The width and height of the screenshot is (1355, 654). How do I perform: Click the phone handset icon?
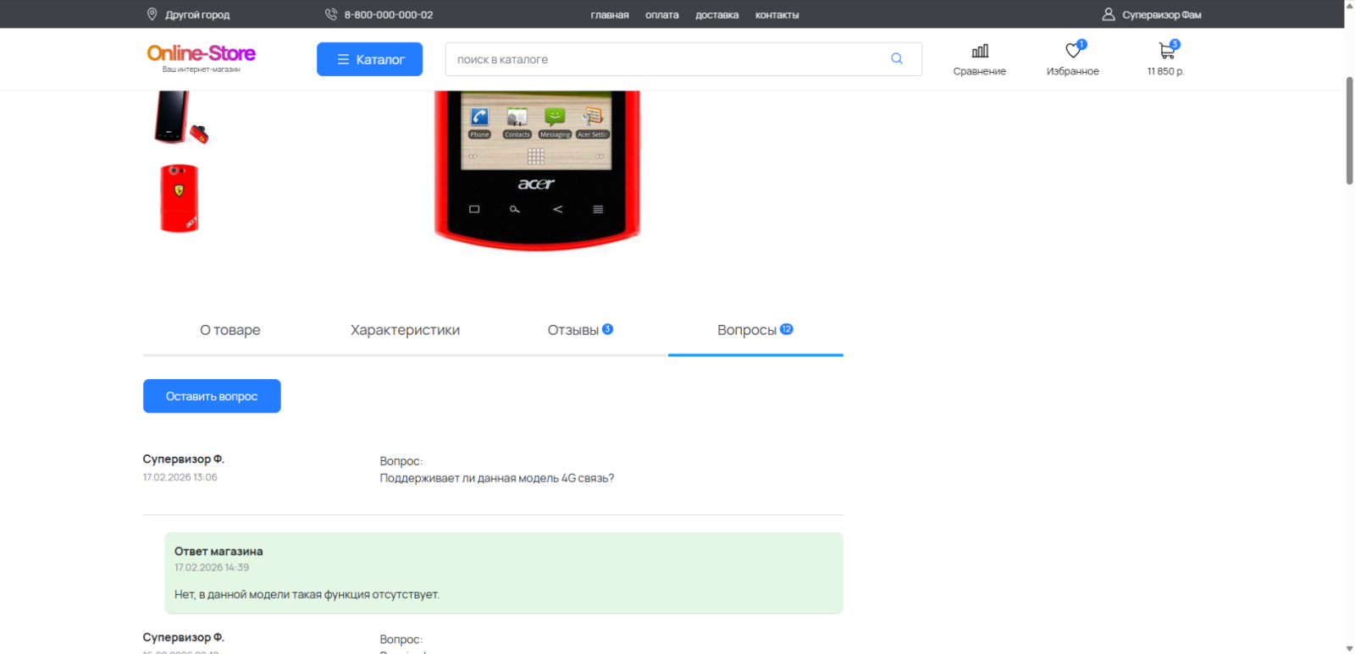[331, 14]
